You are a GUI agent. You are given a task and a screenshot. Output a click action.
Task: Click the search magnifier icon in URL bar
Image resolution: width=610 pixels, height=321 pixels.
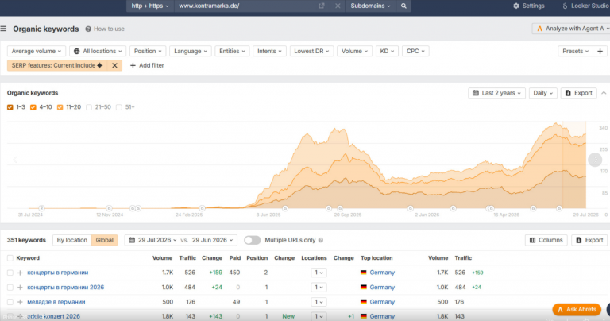(x=403, y=6)
